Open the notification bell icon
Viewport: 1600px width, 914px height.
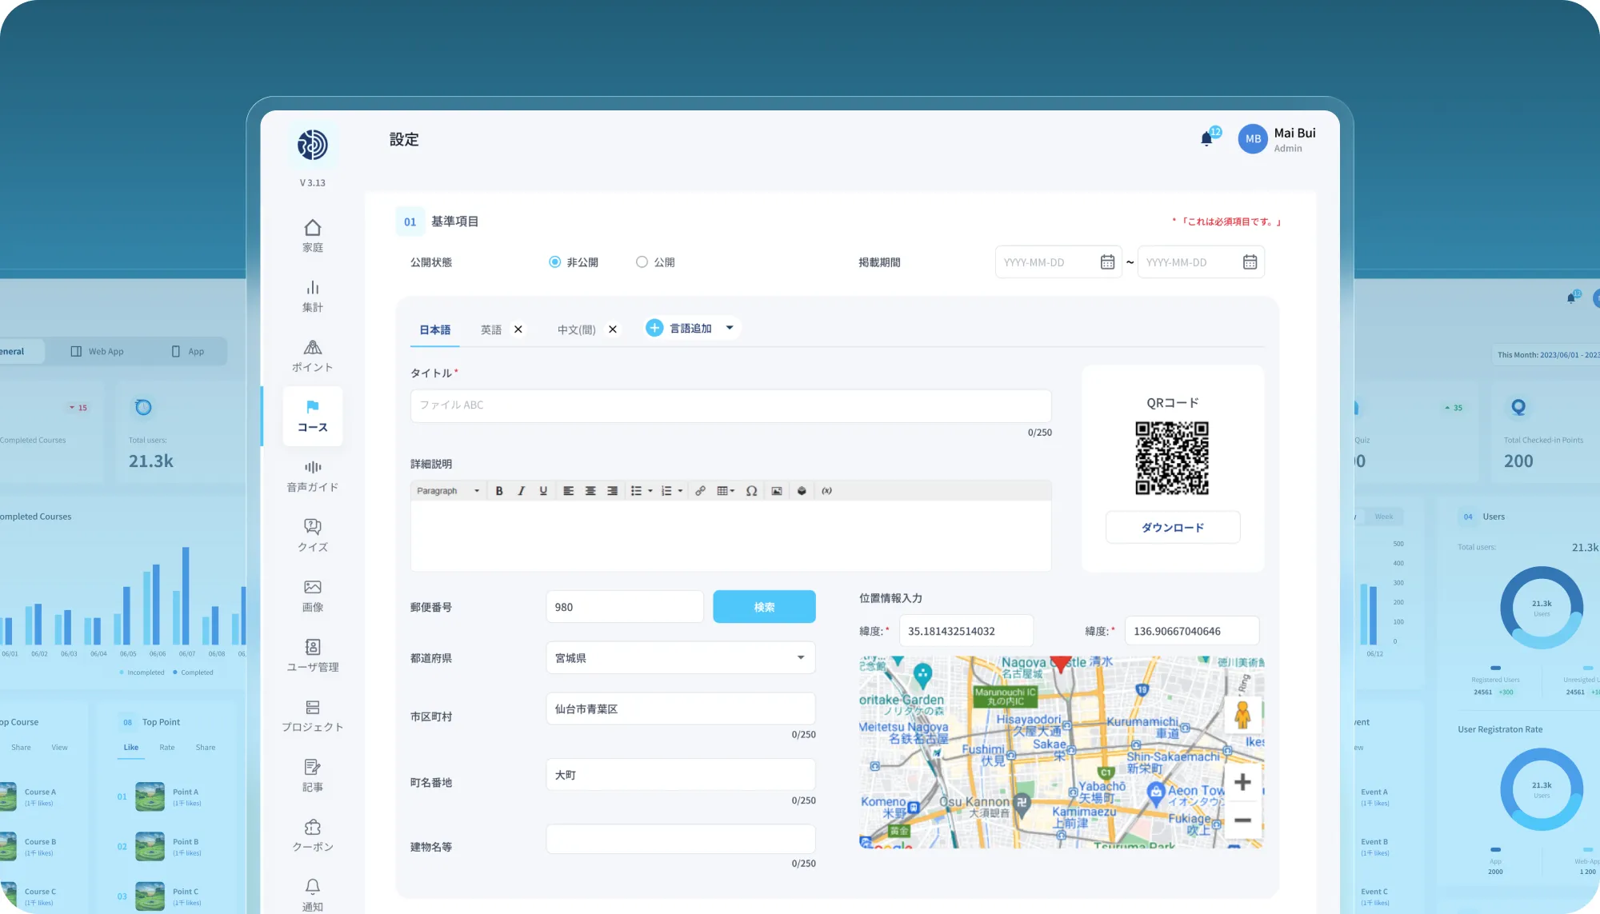pyautogui.click(x=1206, y=139)
